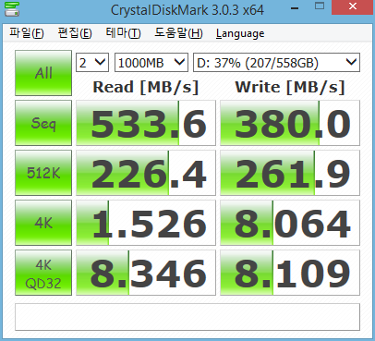
Task: Click the Seq read result 533.6
Action: [x=146, y=123]
